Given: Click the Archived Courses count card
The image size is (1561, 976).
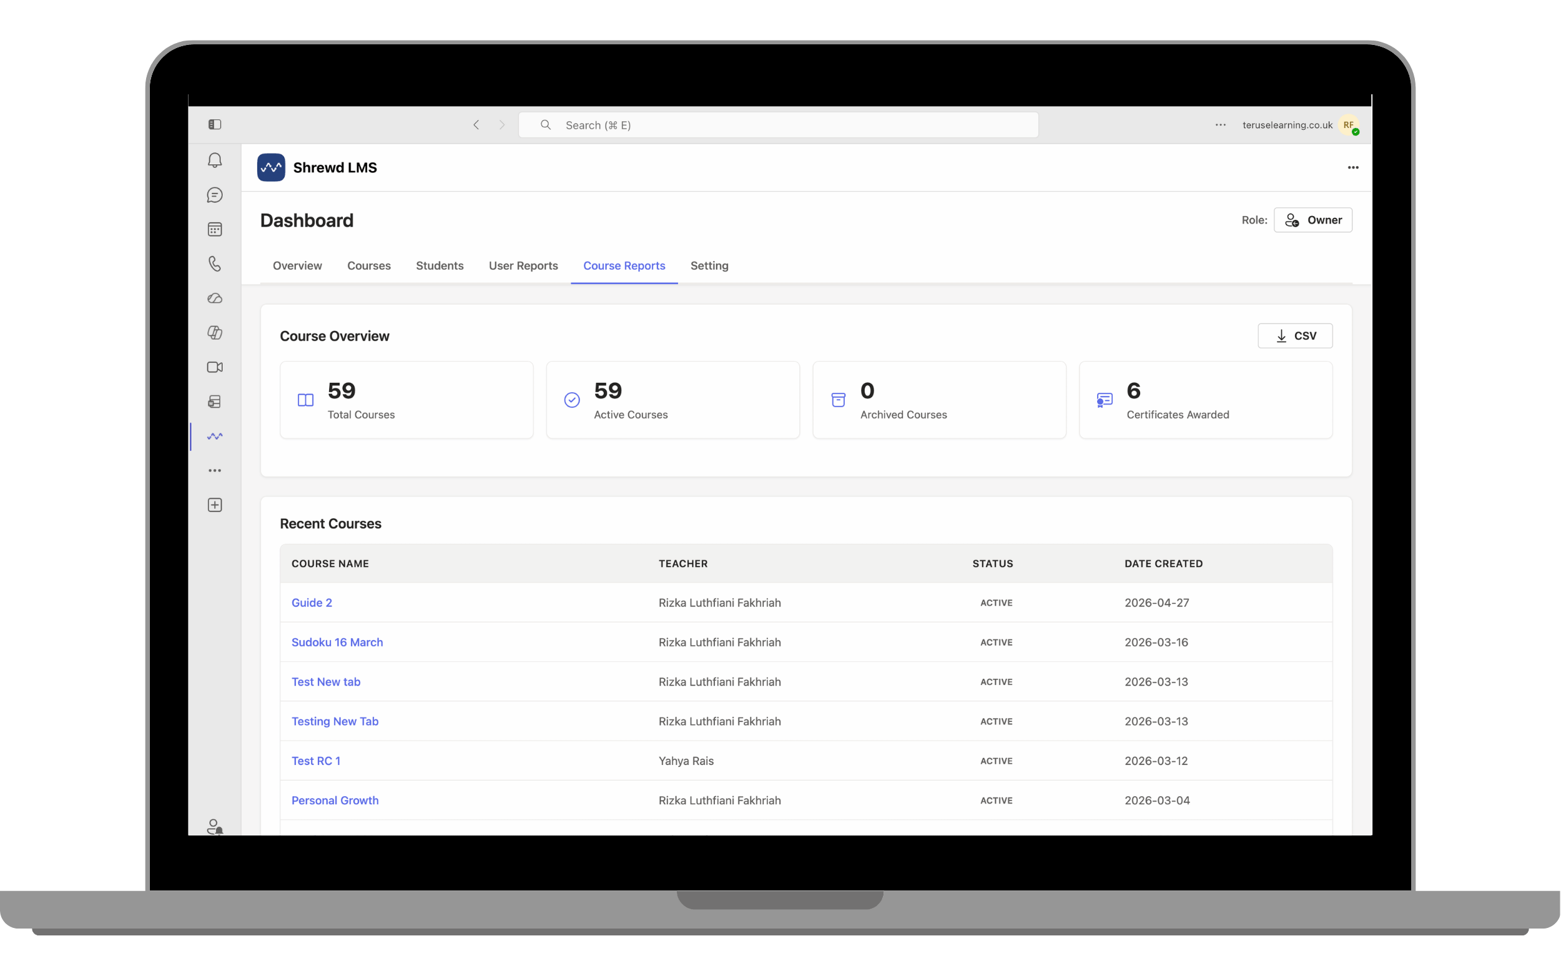Looking at the screenshot, I should (x=939, y=400).
